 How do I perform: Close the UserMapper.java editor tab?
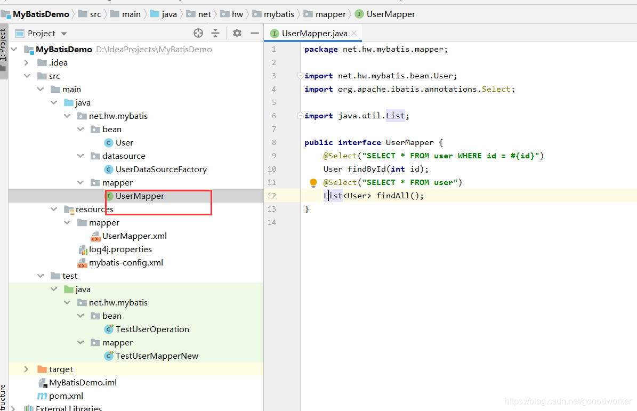[x=354, y=33]
